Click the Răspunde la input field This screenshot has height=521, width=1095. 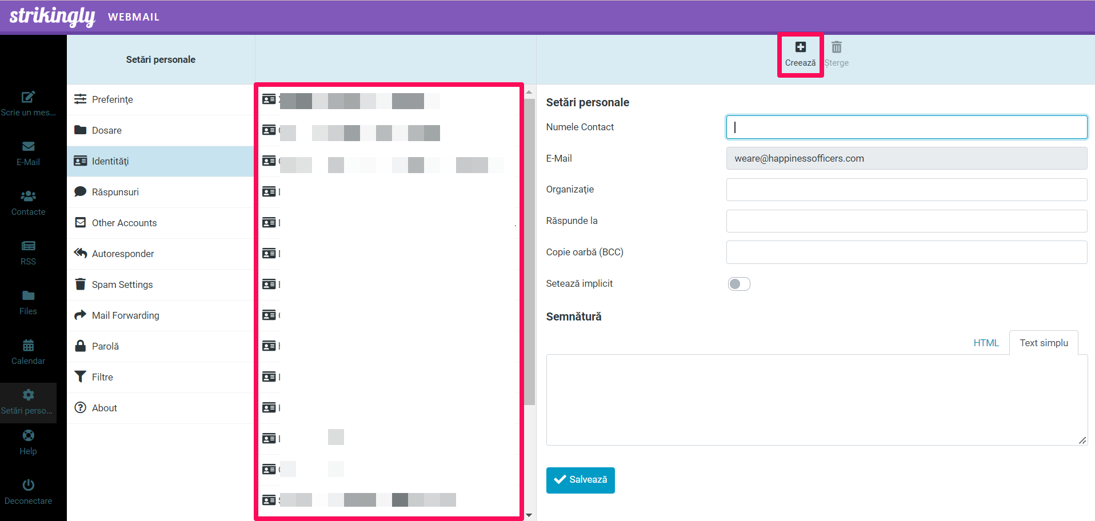(906, 221)
